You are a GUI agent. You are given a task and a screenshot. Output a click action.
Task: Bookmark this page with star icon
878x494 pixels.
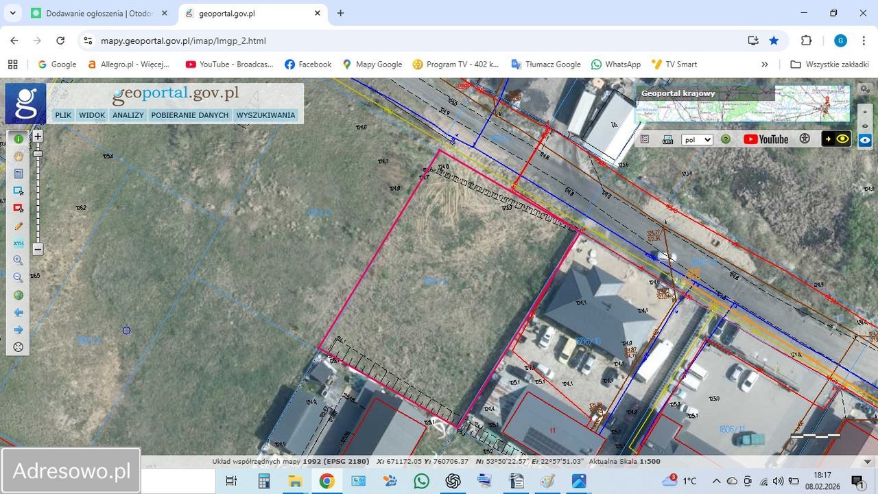[x=774, y=40]
